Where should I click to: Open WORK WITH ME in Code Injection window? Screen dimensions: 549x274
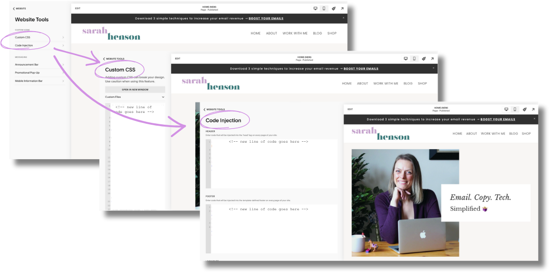click(493, 134)
